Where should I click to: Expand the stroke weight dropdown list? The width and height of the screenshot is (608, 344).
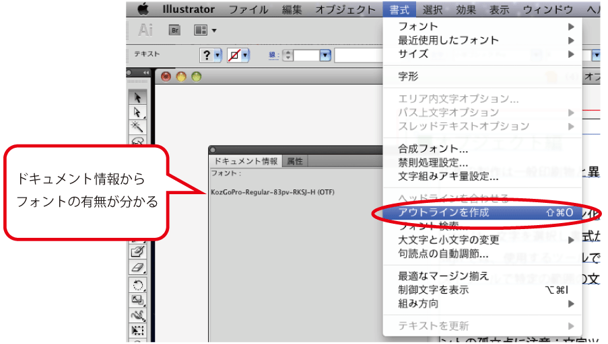pyautogui.click(x=325, y=55)
